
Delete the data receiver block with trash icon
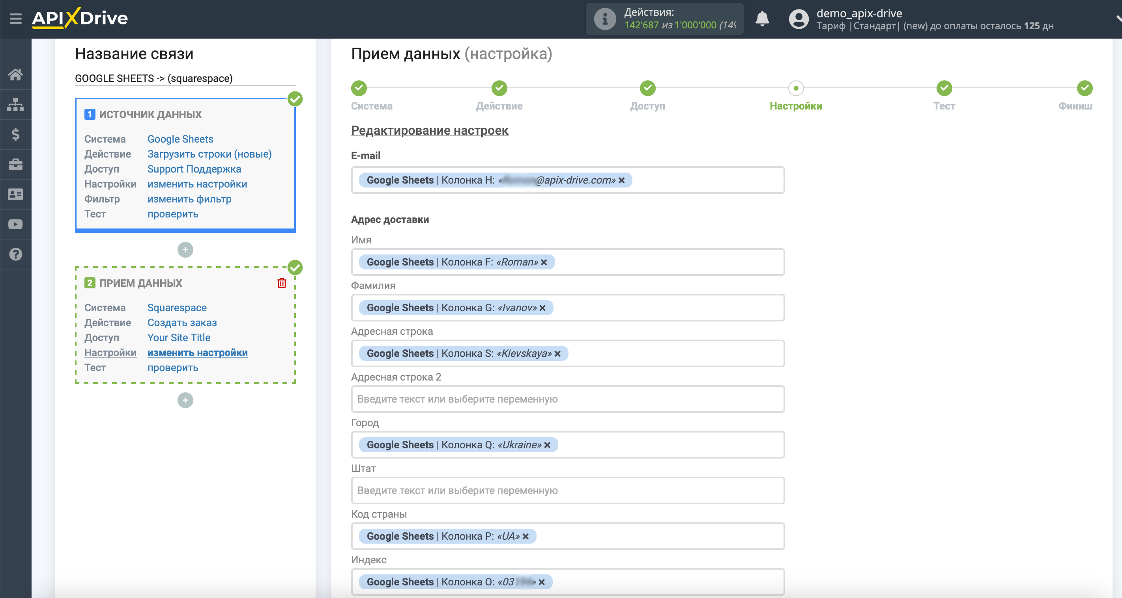tap(282, 283)
